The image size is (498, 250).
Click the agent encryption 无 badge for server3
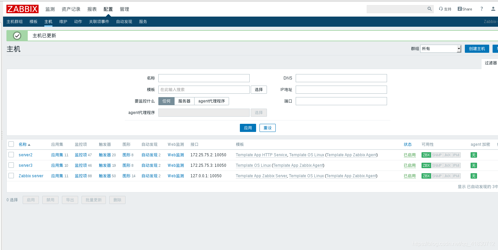474,165
